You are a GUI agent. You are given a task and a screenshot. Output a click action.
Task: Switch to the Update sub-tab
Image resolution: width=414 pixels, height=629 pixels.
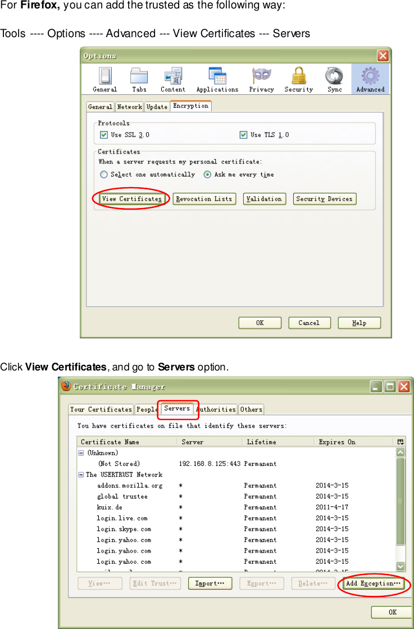(x=157, y=107)
